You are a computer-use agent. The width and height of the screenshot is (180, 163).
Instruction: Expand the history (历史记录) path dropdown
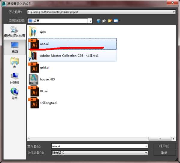(x=174, y=12)
